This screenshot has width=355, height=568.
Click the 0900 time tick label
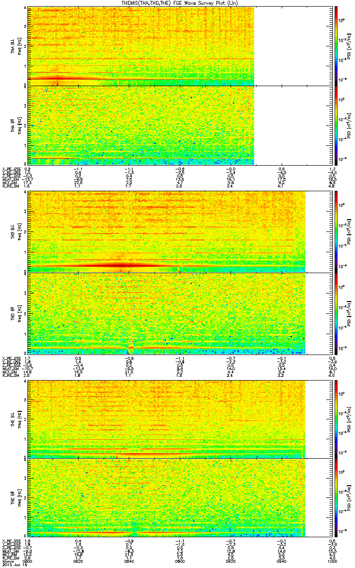[x=179, y=560]
